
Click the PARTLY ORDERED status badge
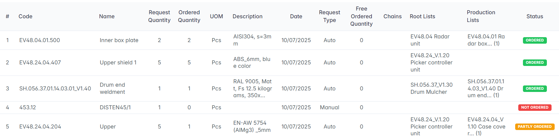click(x=534, y=127)
